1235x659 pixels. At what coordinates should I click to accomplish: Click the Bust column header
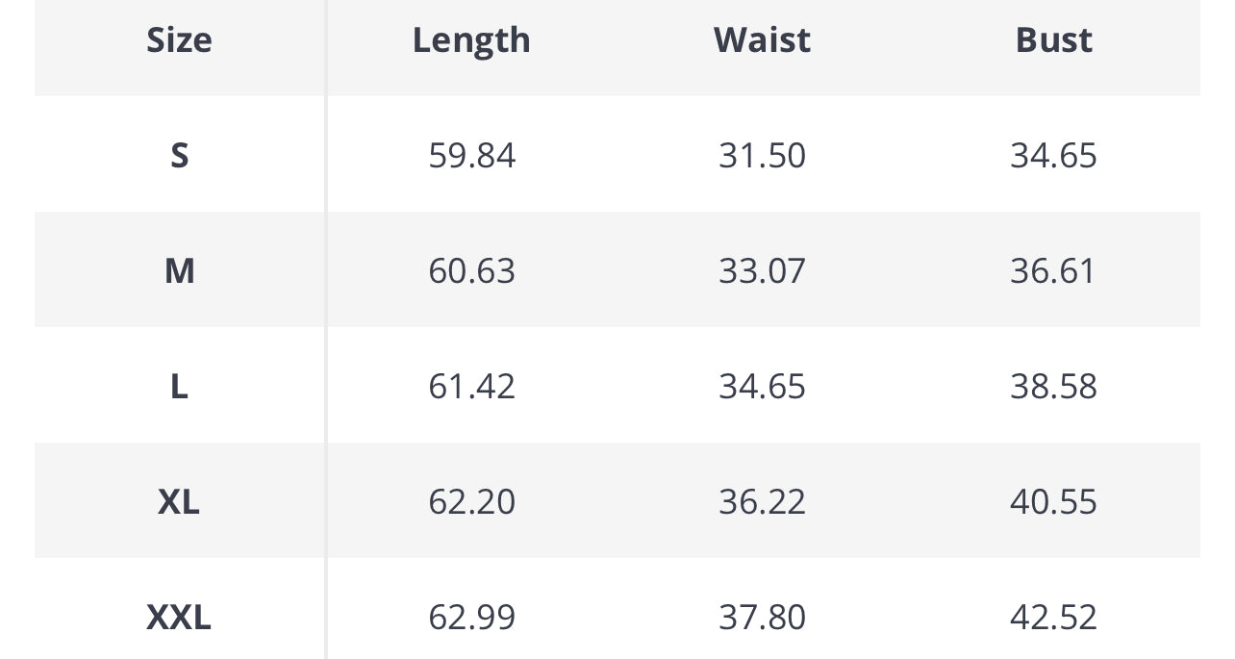click(x=1053, y=40)
